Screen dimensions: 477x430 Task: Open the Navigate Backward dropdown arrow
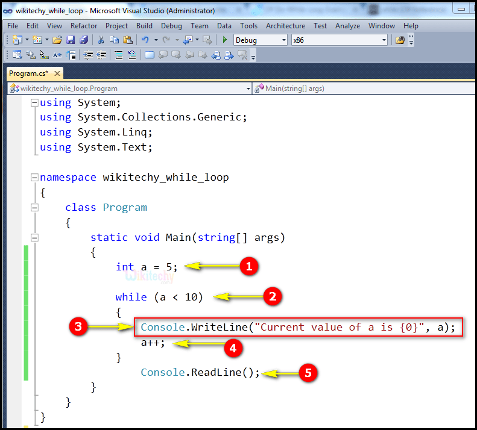tap(197, 40)
